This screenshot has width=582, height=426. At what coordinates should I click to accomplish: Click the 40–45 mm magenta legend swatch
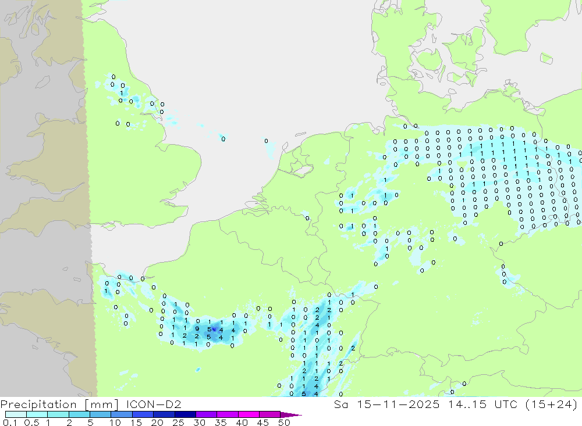click(249, 414)
